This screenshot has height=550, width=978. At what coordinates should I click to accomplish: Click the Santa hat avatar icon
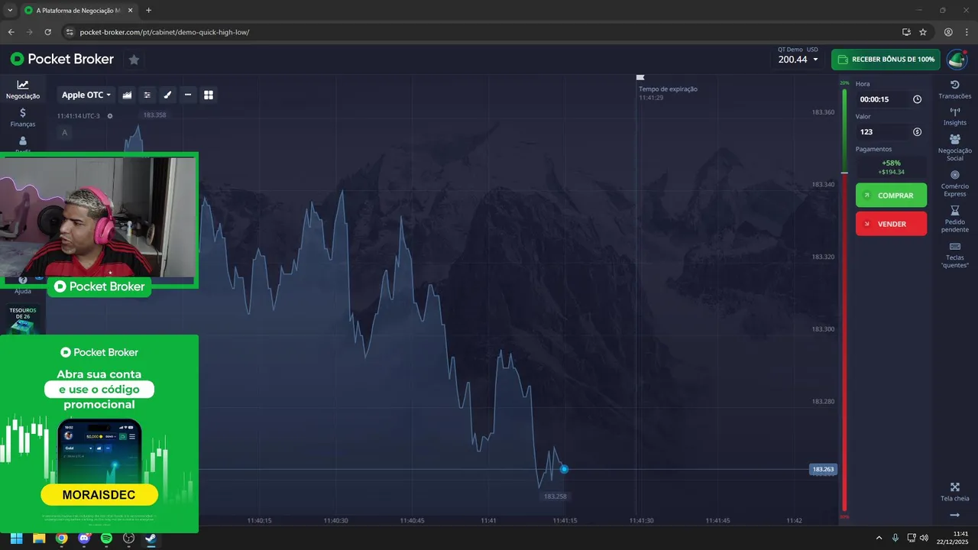pyautogui.click(x=957, y=60)
